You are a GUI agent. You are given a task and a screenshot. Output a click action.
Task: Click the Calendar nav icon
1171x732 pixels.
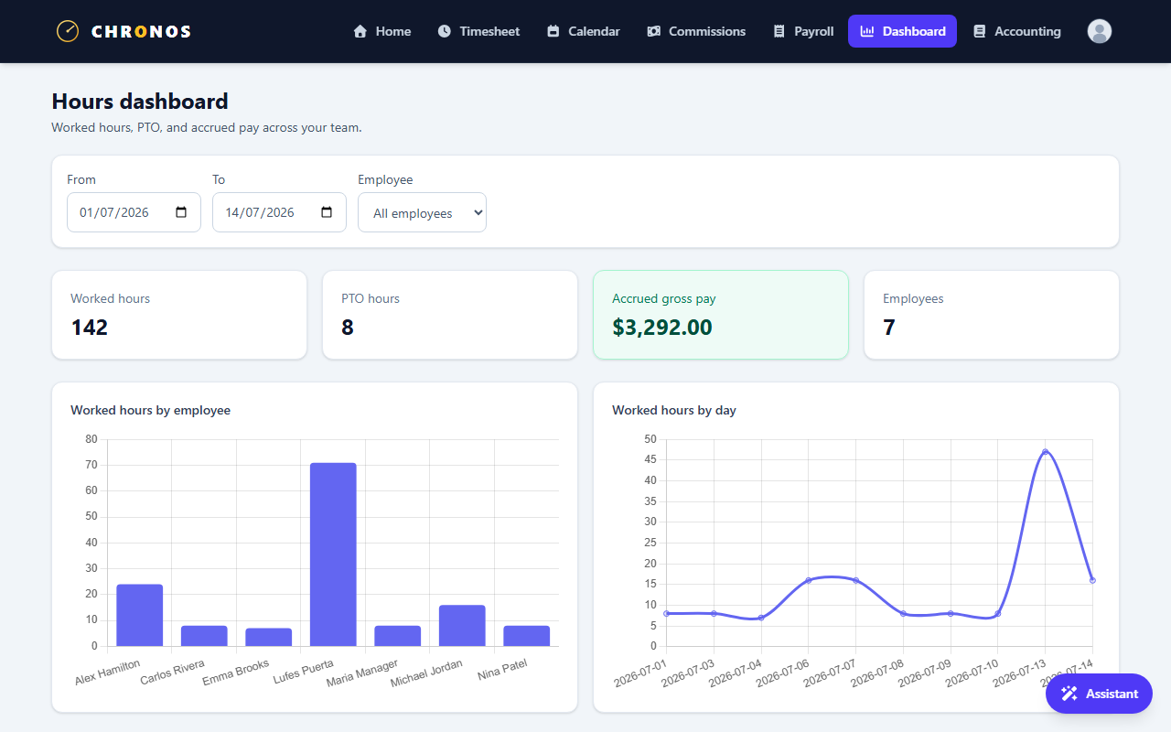pos(553,31)
